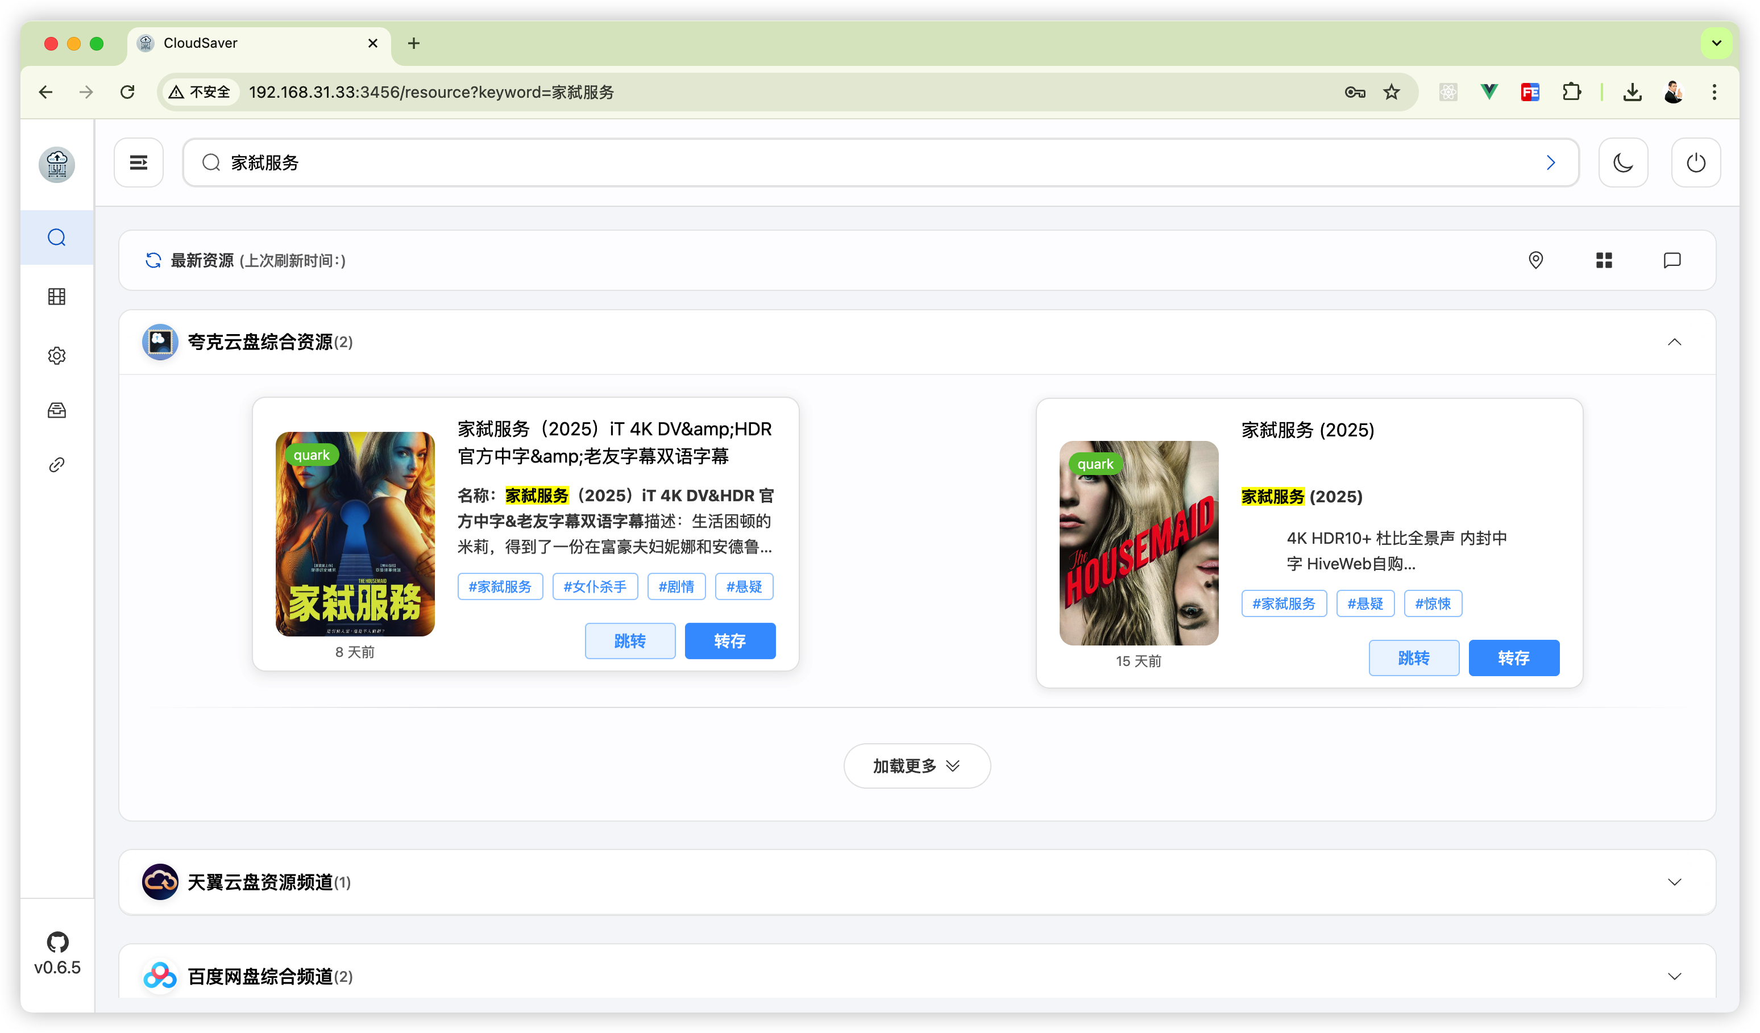Collapse the 夸克云盘综合资源 section
The image size is (1760, 1033).
tap(1674, 342)
